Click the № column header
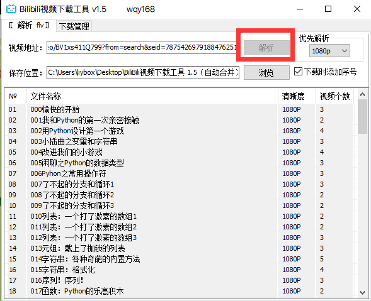 tap(16, 96)
